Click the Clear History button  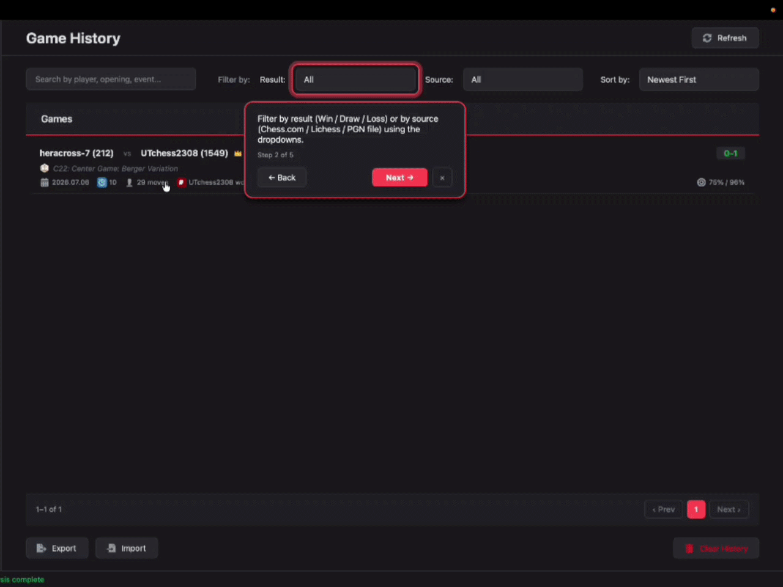[716, 548]
